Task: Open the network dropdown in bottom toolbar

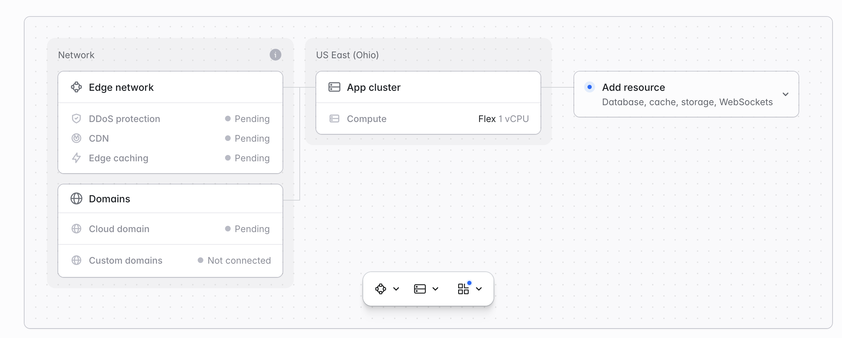Action: 387,289
